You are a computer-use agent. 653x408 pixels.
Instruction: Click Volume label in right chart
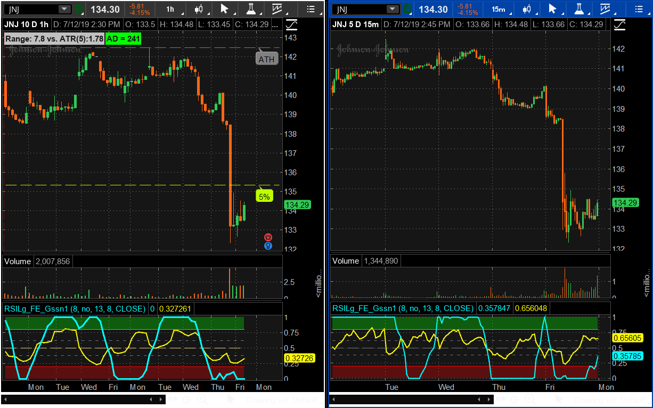click(x=346, y=261)
